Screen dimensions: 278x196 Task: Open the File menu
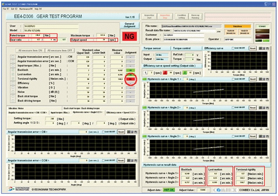pos(3,9)
